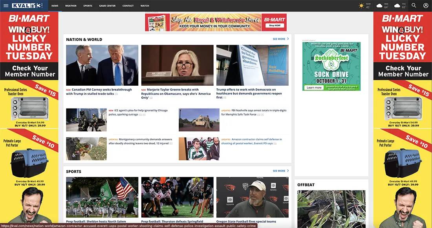Screen dimensions: 432x228
Task: Click the Socktoberfest sock drive ad
Action: pos(331,66)
